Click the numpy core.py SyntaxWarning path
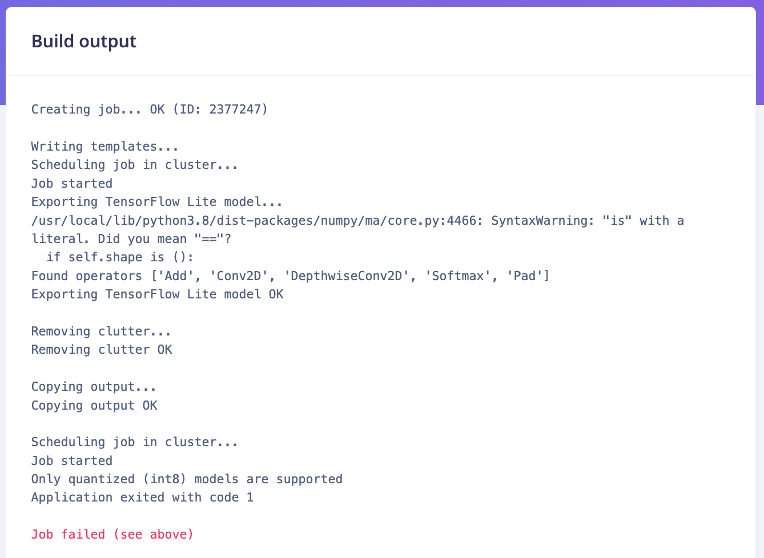764x558 pixels. [x=254, y=221]
